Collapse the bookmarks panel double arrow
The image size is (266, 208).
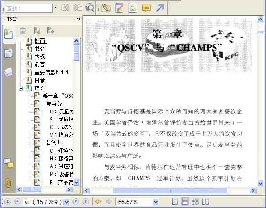tap(78, 19)
